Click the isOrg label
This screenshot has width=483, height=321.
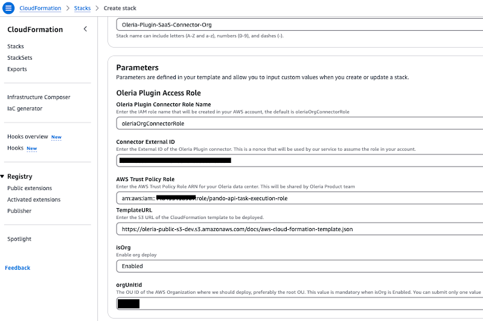pyautogui.click(x=123, y=247)
